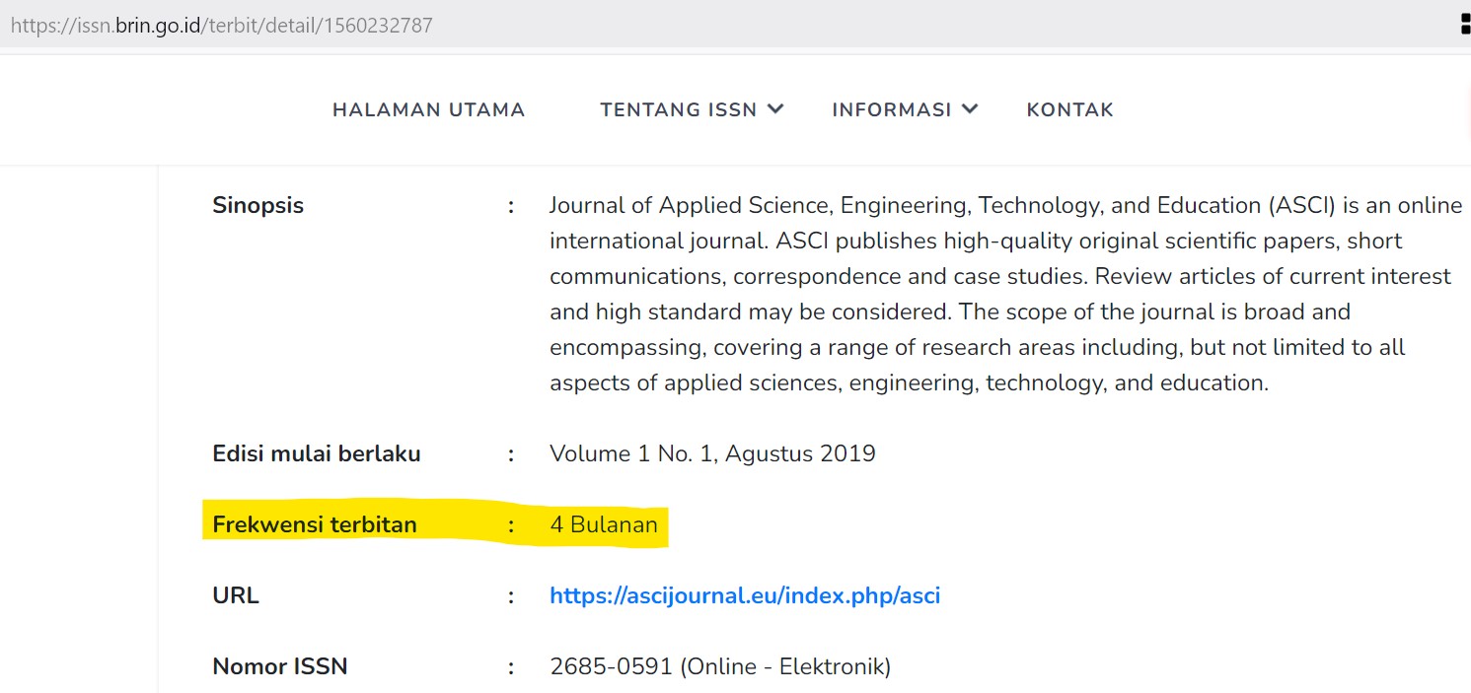
Task: Click inside the browser address bar
Action: coord(395,25)
